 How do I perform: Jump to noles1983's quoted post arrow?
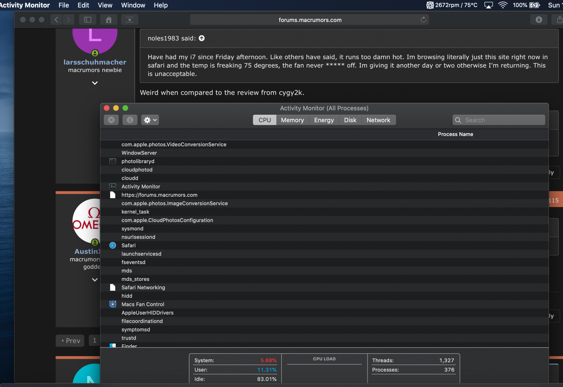tap(202, 38)
